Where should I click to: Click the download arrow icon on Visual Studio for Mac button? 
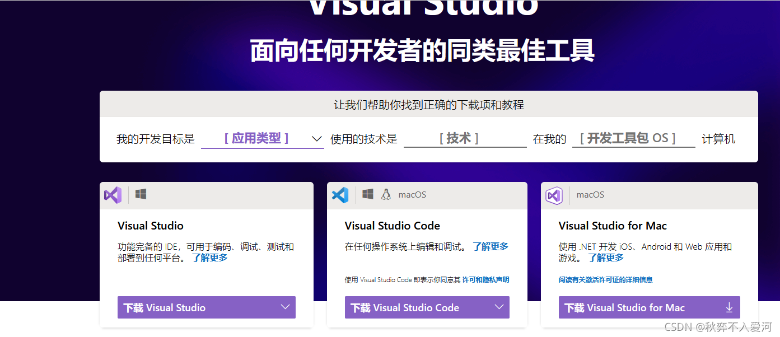[x=729, y=307]
